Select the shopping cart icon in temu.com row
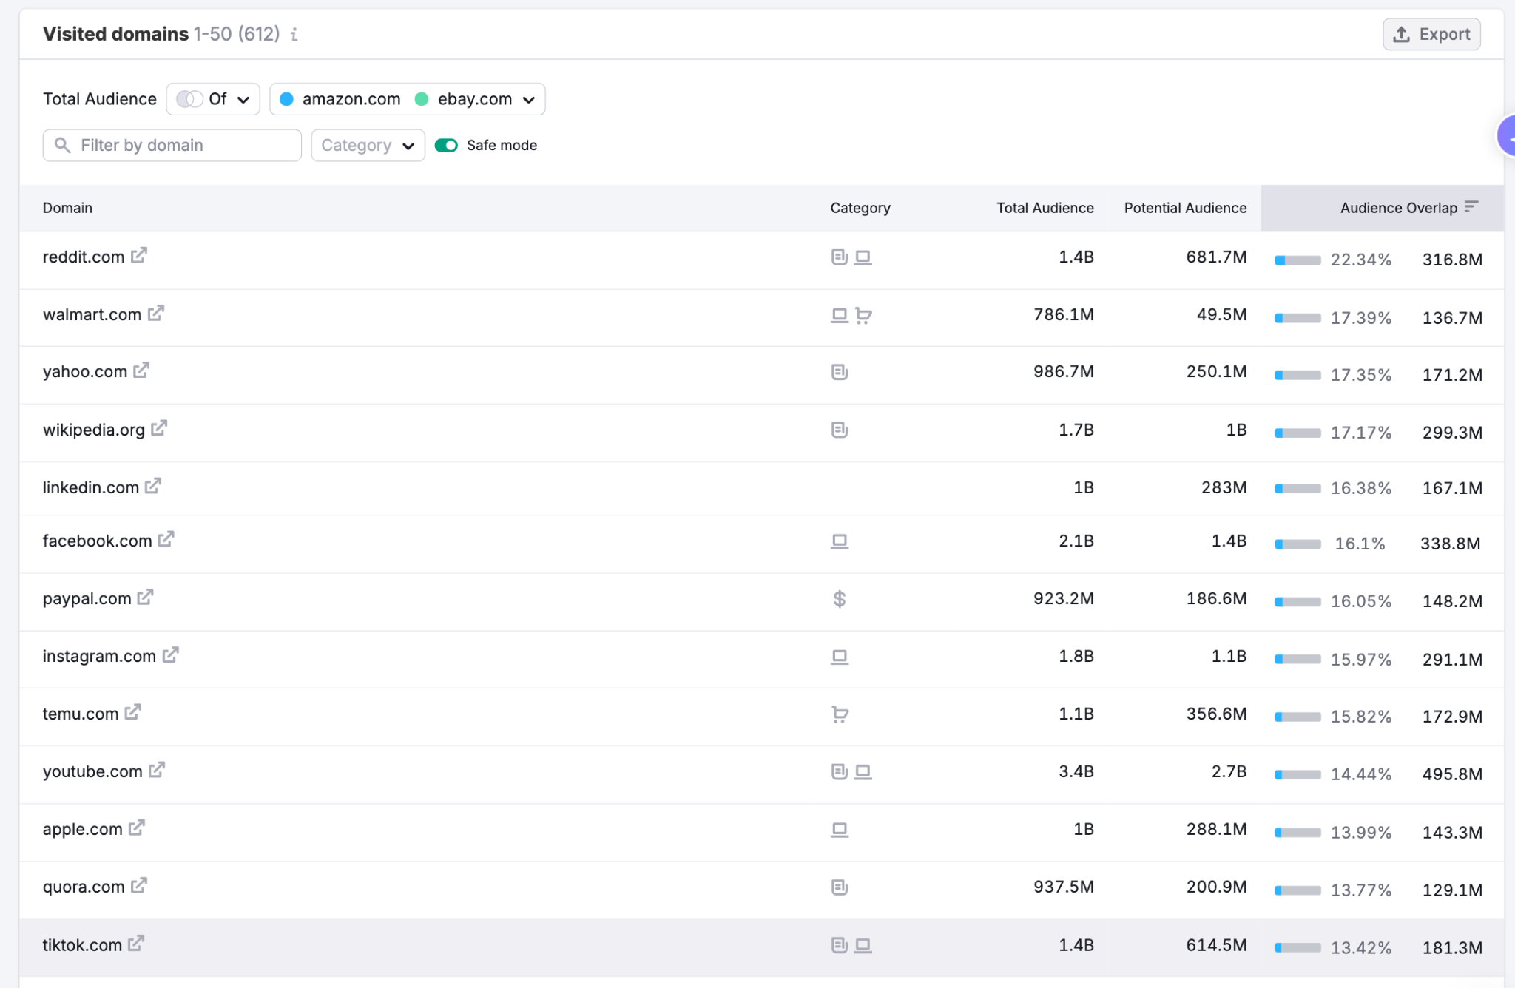This screenshot has height=988, width=1515. point(840,714)
